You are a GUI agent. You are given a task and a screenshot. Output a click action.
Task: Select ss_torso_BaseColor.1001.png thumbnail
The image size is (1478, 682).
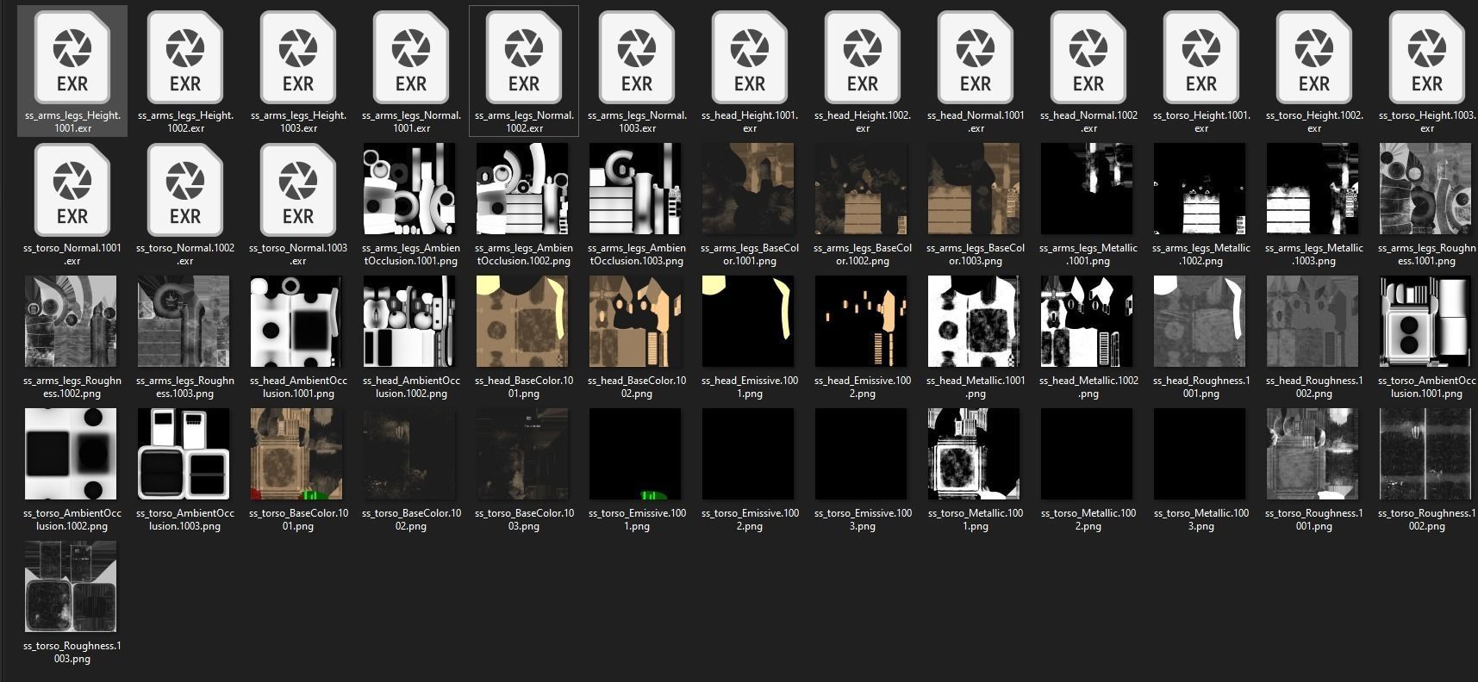(296, 454)
